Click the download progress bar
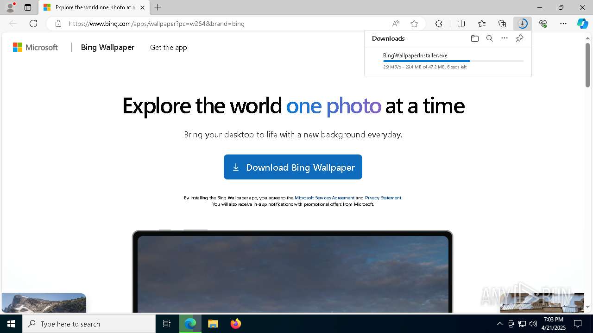593x333 pixels. [454, 61]
